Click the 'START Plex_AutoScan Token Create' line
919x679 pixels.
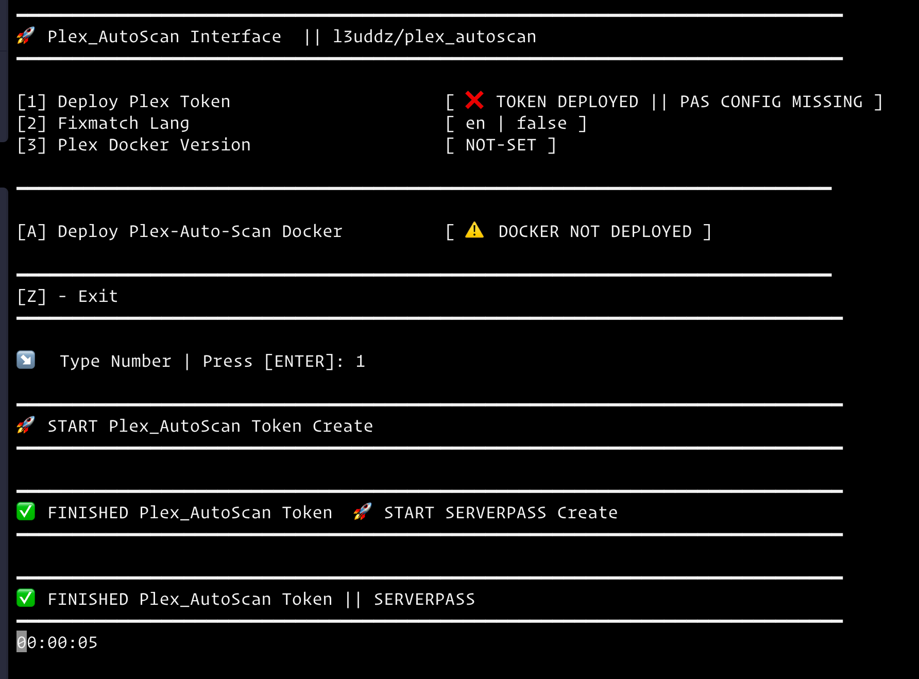coord(210,426)
